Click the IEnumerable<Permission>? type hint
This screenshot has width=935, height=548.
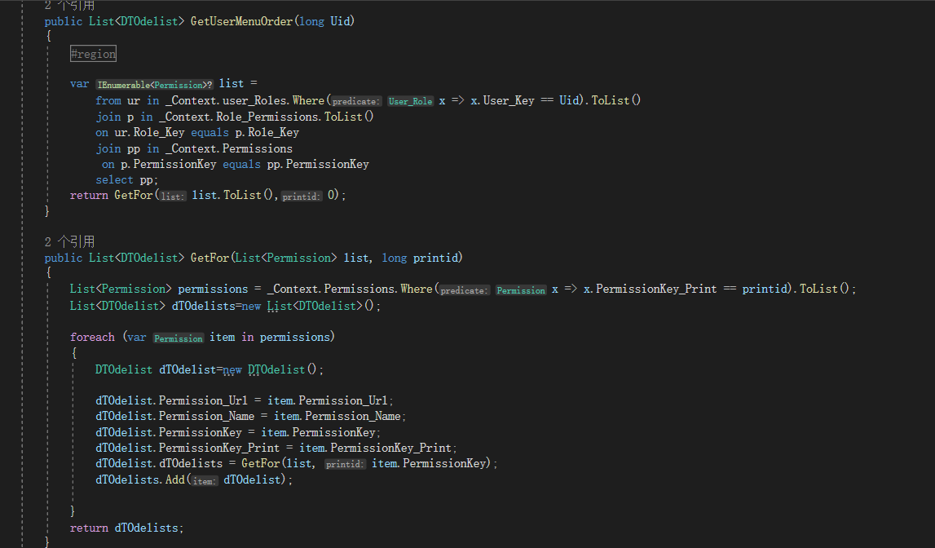[155, 84]
